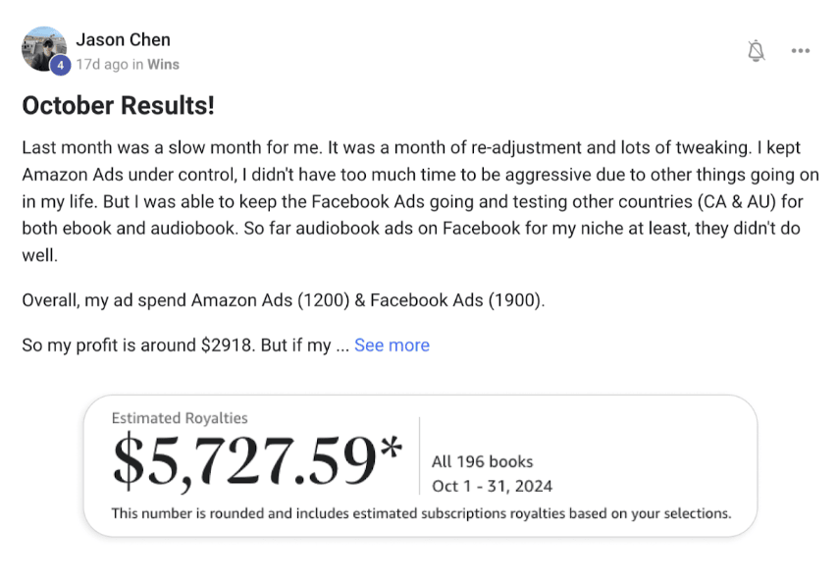The image size is (838, 583).
Task: Open the three-dots post options menu
Action: [801, 51]
